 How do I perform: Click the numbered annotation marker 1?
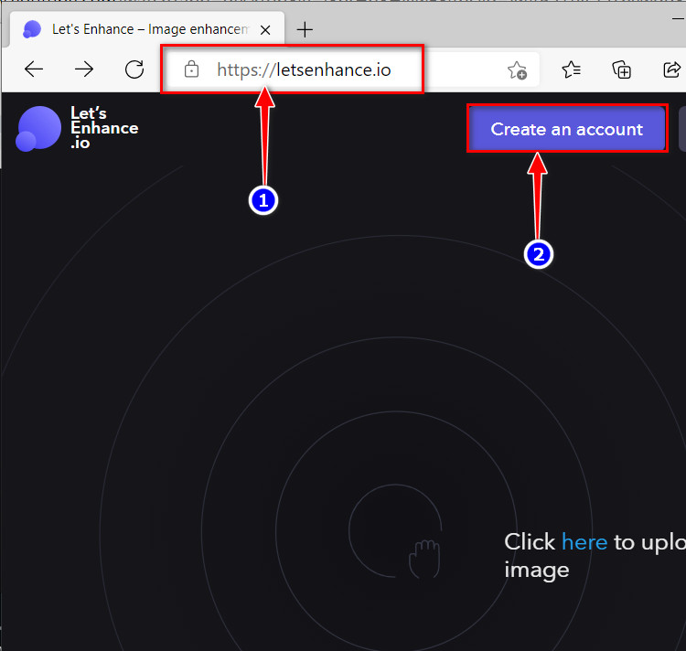(263, 200)
